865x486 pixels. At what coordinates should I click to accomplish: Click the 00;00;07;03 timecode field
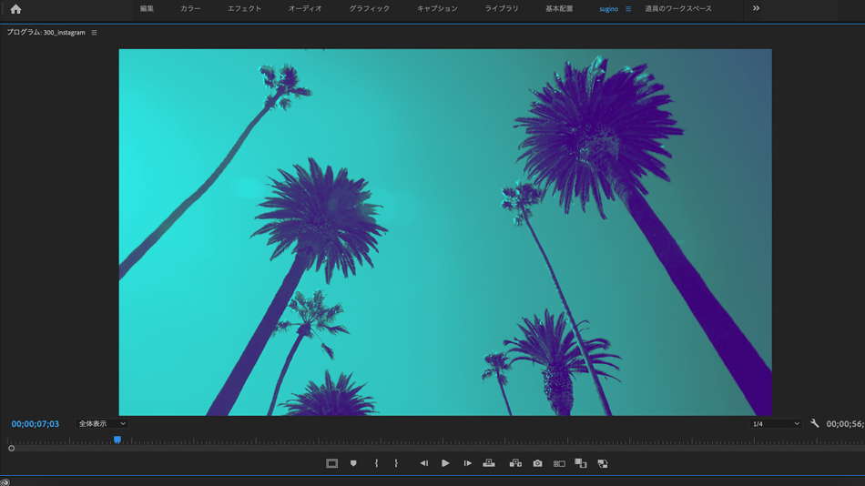36,424
